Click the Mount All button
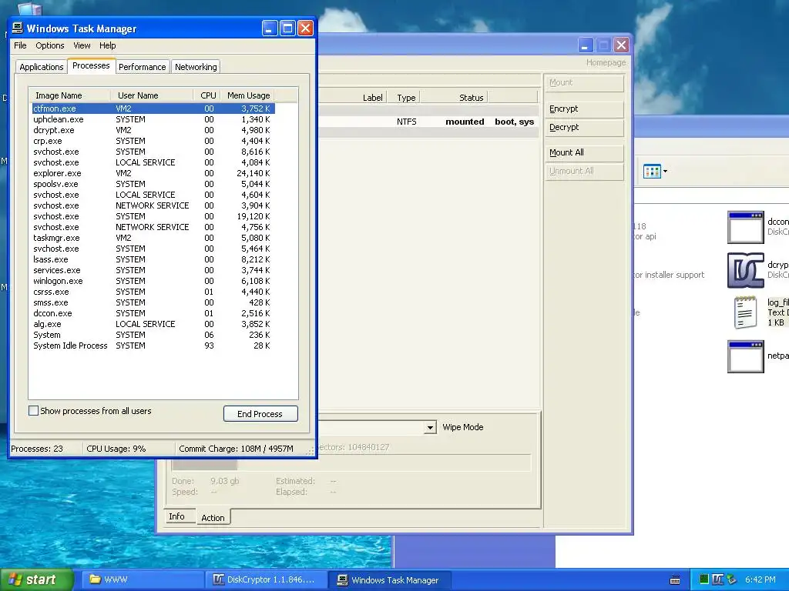This screenshot has width=789, height=591. click(x=584, y=153)
